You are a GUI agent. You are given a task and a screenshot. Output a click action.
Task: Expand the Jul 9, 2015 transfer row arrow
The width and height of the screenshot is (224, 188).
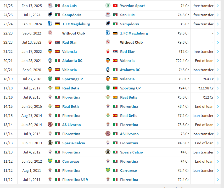[218, 97]
